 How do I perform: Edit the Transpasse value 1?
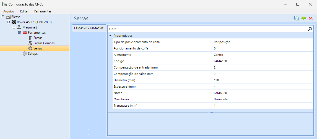coord(263,106)
